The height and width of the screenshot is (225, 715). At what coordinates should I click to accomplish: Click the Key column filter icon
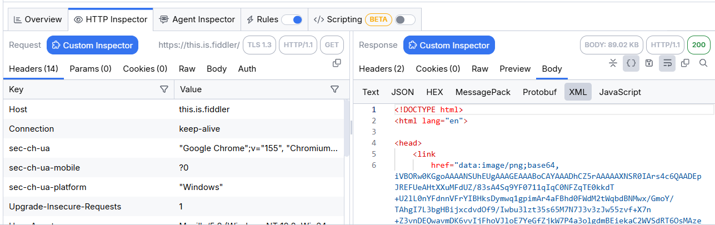click(x=164, y=89)
